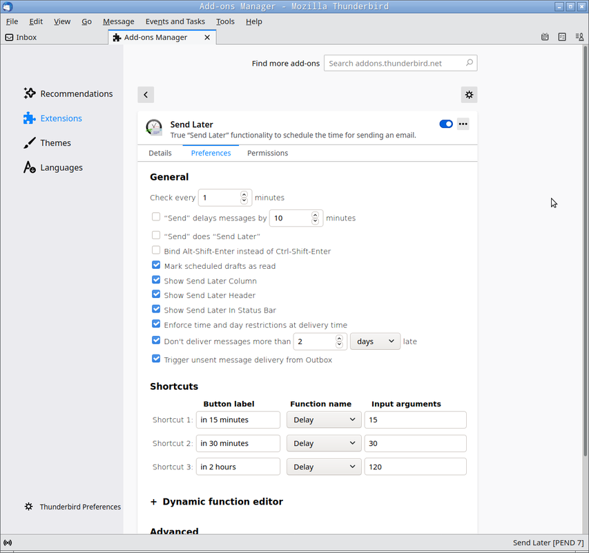Screen dimensions: 589x553
Task: Uncheck Show Send Later Column
Action: [x=156, y=280]
